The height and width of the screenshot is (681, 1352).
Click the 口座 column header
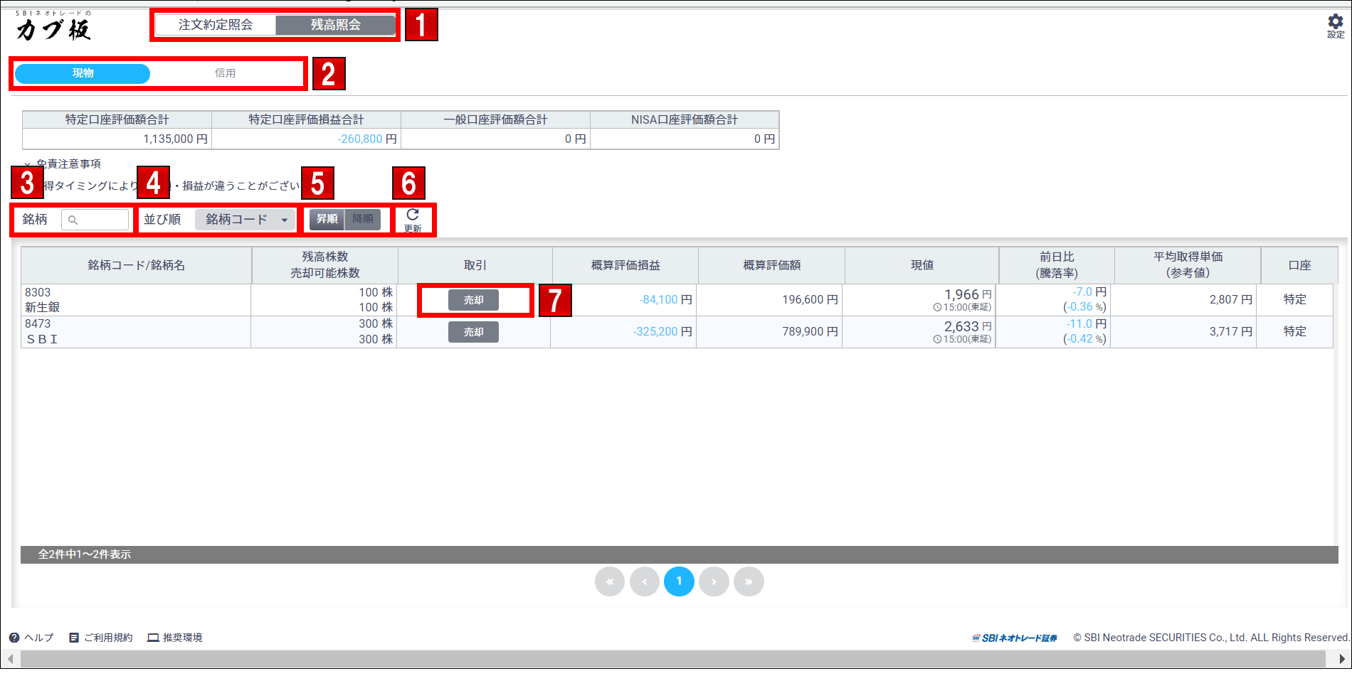coord(1299,265)
